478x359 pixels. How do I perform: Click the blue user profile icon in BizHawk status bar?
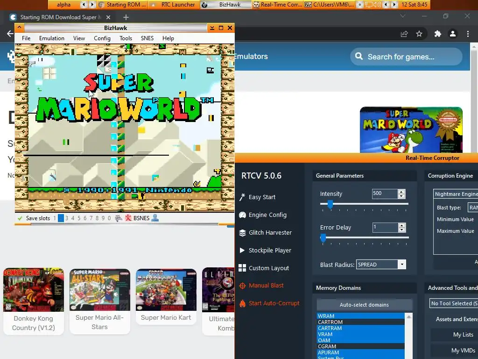pos(155,218)
